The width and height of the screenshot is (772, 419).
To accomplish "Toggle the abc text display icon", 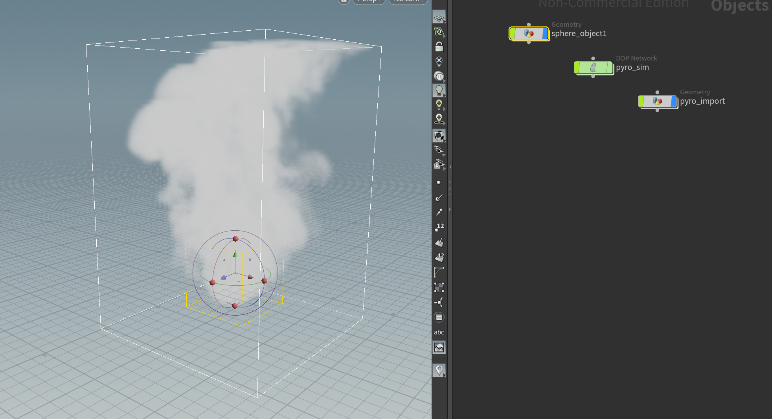I will click(x=439, y=332).
